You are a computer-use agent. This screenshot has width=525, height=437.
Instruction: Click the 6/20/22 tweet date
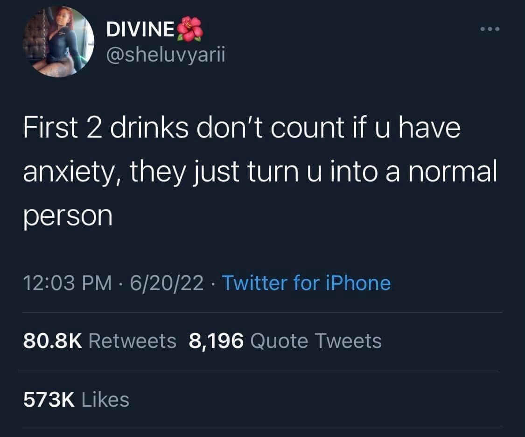point(167,283)
